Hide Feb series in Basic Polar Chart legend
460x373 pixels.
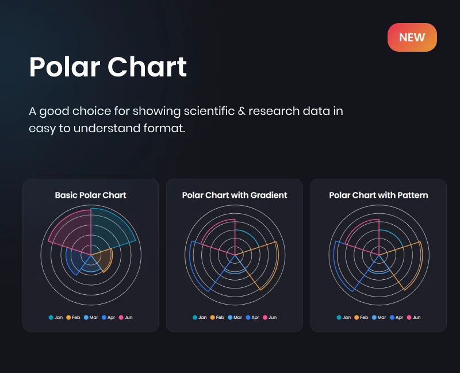point(73,317)
